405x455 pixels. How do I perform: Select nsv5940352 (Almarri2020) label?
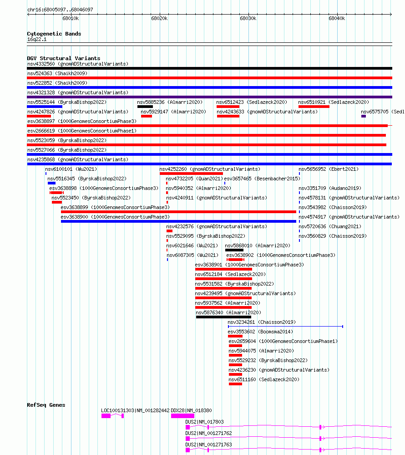tap(198, 188)
